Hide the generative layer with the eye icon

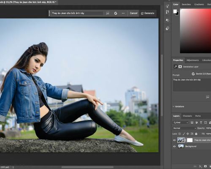pos(174,140)
